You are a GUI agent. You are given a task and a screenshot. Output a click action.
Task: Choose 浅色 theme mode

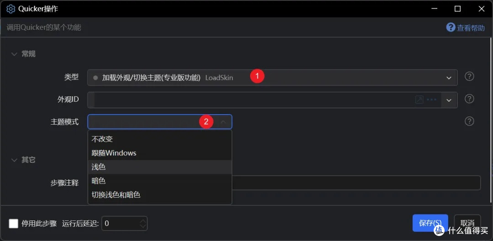pyautogui.click(x=160, y=167)
